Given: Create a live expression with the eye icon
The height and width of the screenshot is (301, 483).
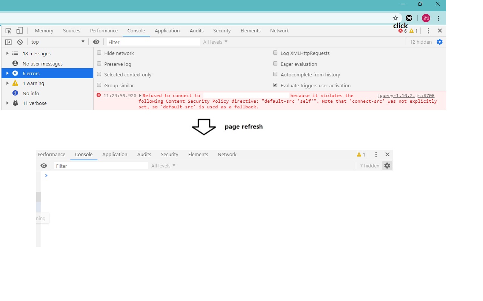Looking at the screenshot, I should click(x=96, y=42).
